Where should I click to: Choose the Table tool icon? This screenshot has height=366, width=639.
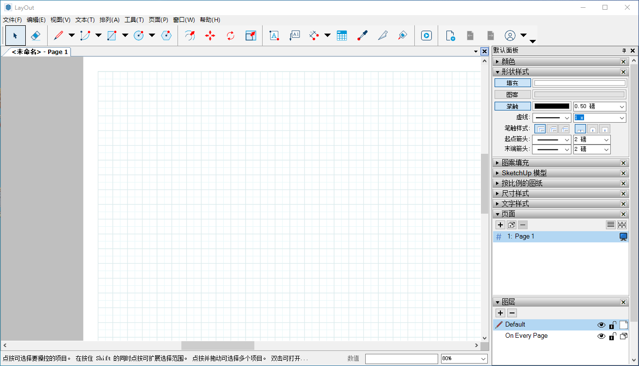pyautogui.click(x=342, y=36)
